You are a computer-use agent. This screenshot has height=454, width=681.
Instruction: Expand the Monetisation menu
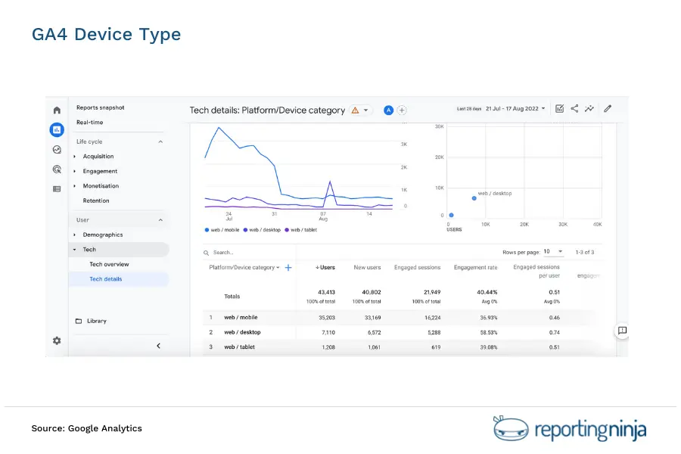click(x=75, y=186)
